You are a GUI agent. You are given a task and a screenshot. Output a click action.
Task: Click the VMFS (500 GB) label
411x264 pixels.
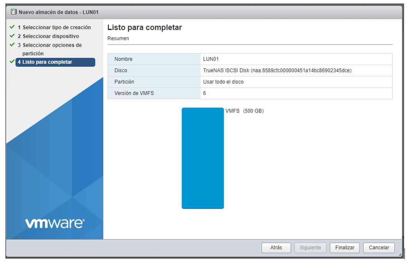pyautogui.click(x=244, y=111)
